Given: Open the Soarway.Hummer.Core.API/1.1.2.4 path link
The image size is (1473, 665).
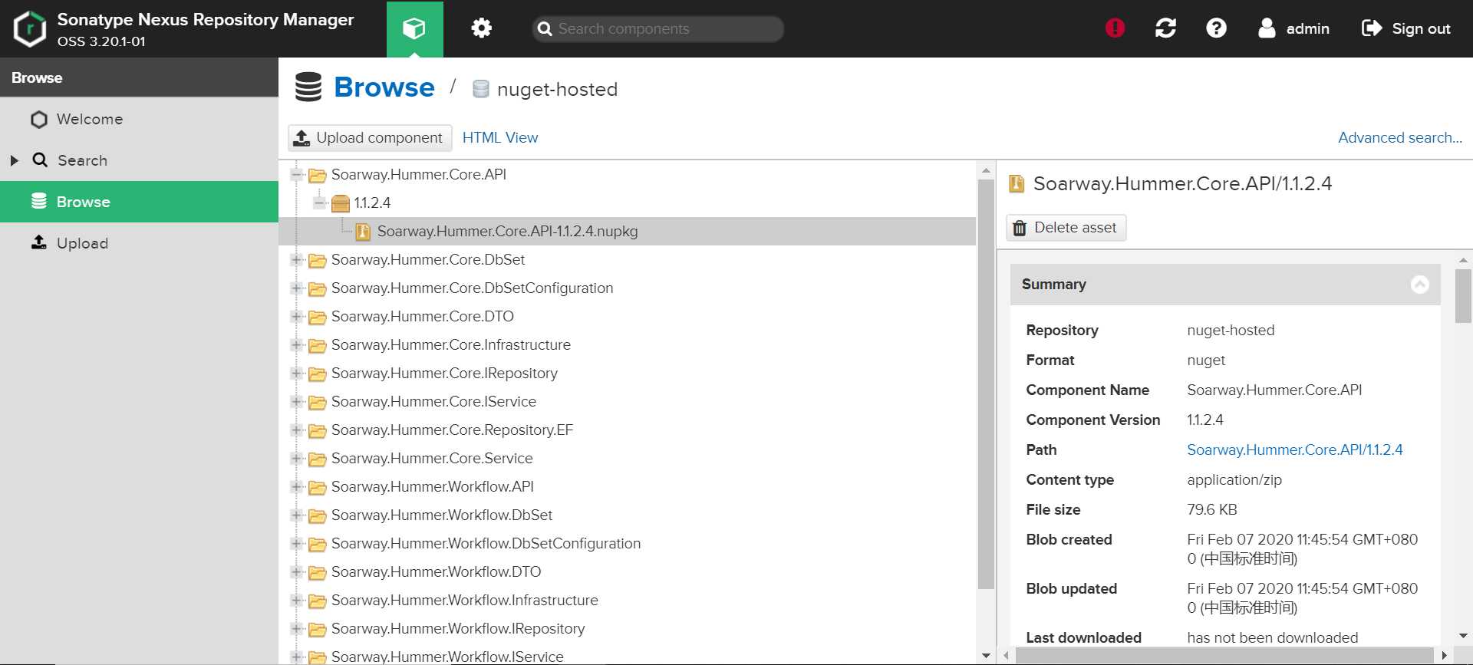Looking at the screenshot, I should (1294, 450).
